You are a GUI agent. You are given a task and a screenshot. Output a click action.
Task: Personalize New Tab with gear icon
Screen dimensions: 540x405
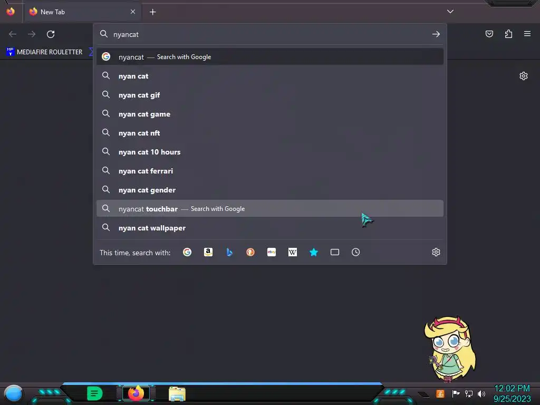click(524, 76)
